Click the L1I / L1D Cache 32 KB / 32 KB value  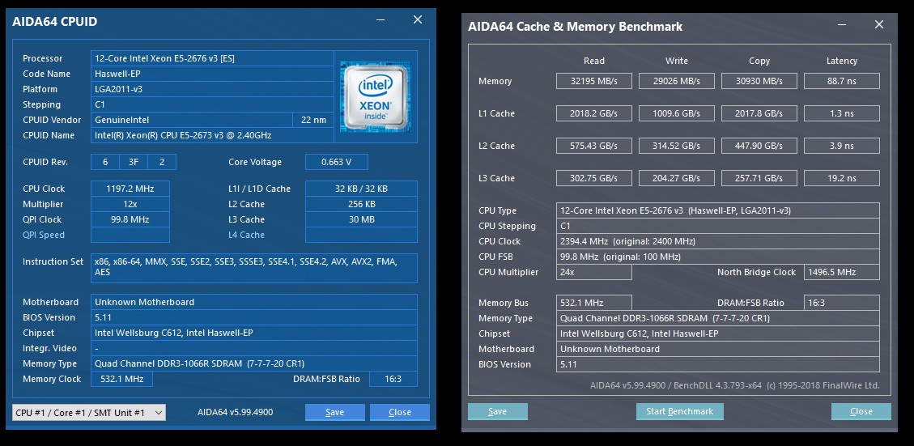point(361,189)
